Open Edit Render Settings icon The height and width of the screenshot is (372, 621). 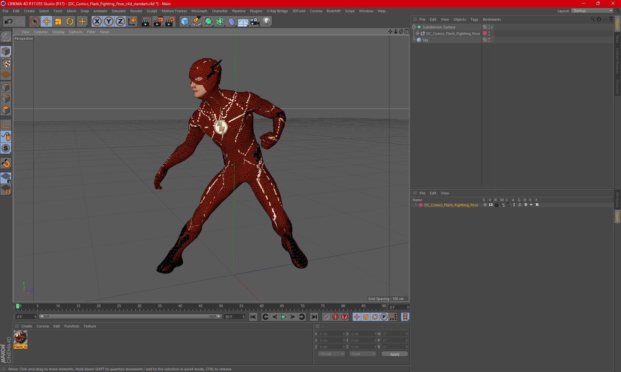tap(170, 22)
